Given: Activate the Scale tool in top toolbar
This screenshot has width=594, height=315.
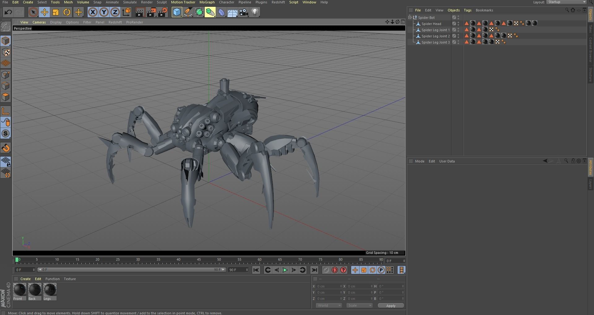Looking at the screenshot, I should pyautogui.click(x=56, y=12).
